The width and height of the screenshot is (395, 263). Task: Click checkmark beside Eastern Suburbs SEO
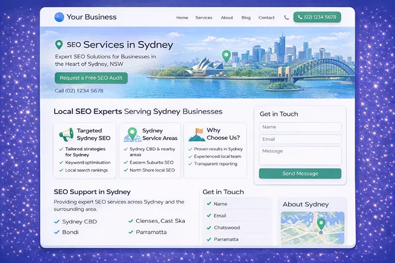[126, 162]
